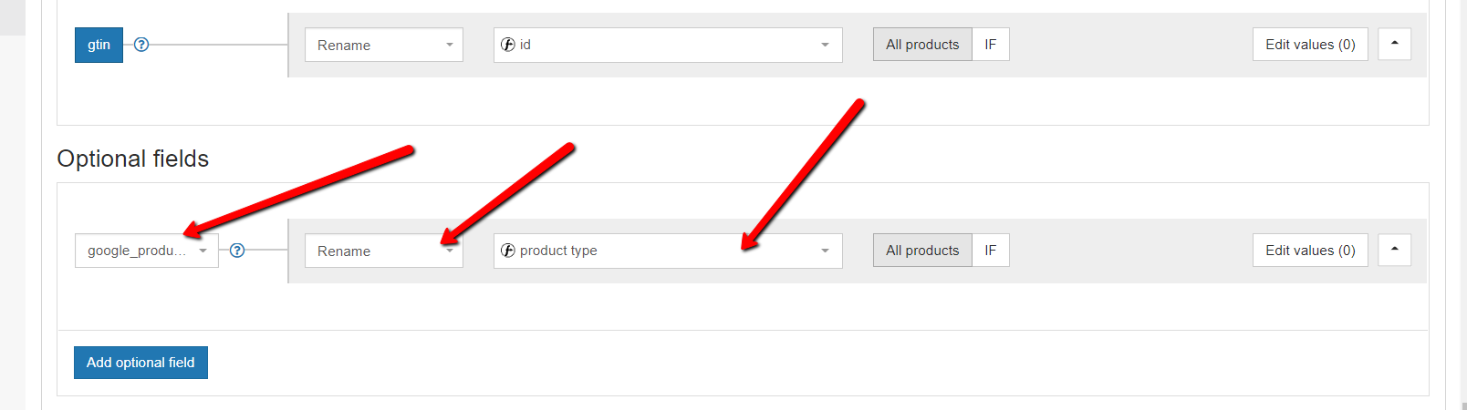This screenshot has height=410, width=1467.
Task: Open the product type source field dropdown
Action: tap(668, 251)
